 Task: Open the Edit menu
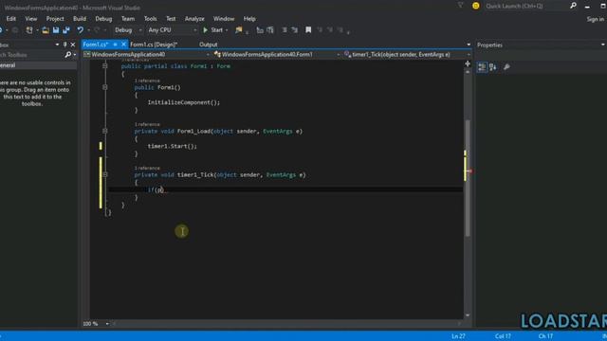tap(11, 19)
